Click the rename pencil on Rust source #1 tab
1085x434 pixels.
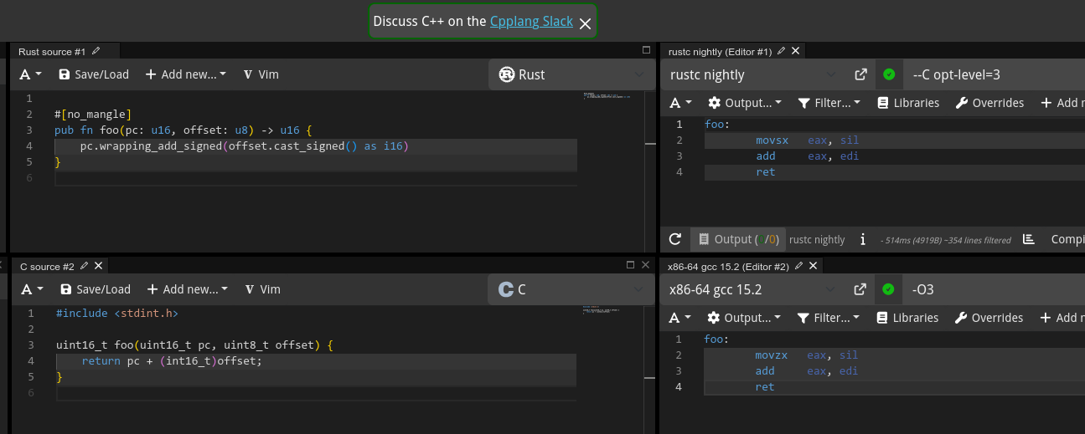[x=96, y=52]
